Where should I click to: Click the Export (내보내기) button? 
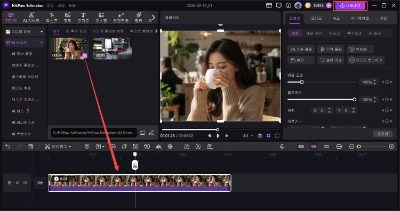(350, 6)
